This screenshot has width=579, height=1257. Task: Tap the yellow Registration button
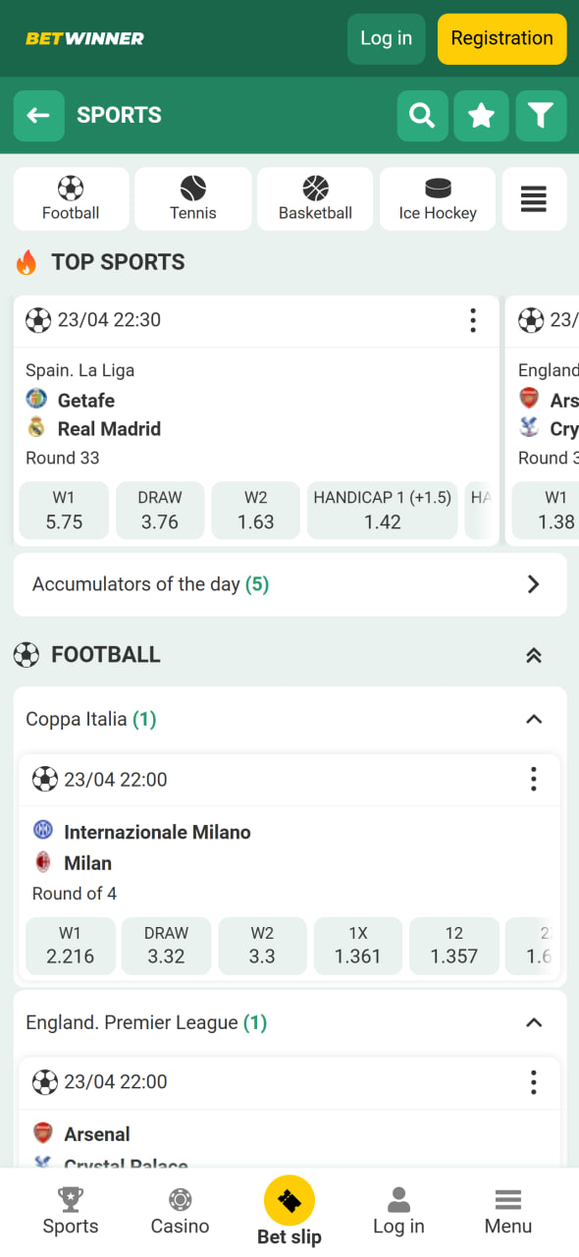pyautogui.click(x=502, y=39)
